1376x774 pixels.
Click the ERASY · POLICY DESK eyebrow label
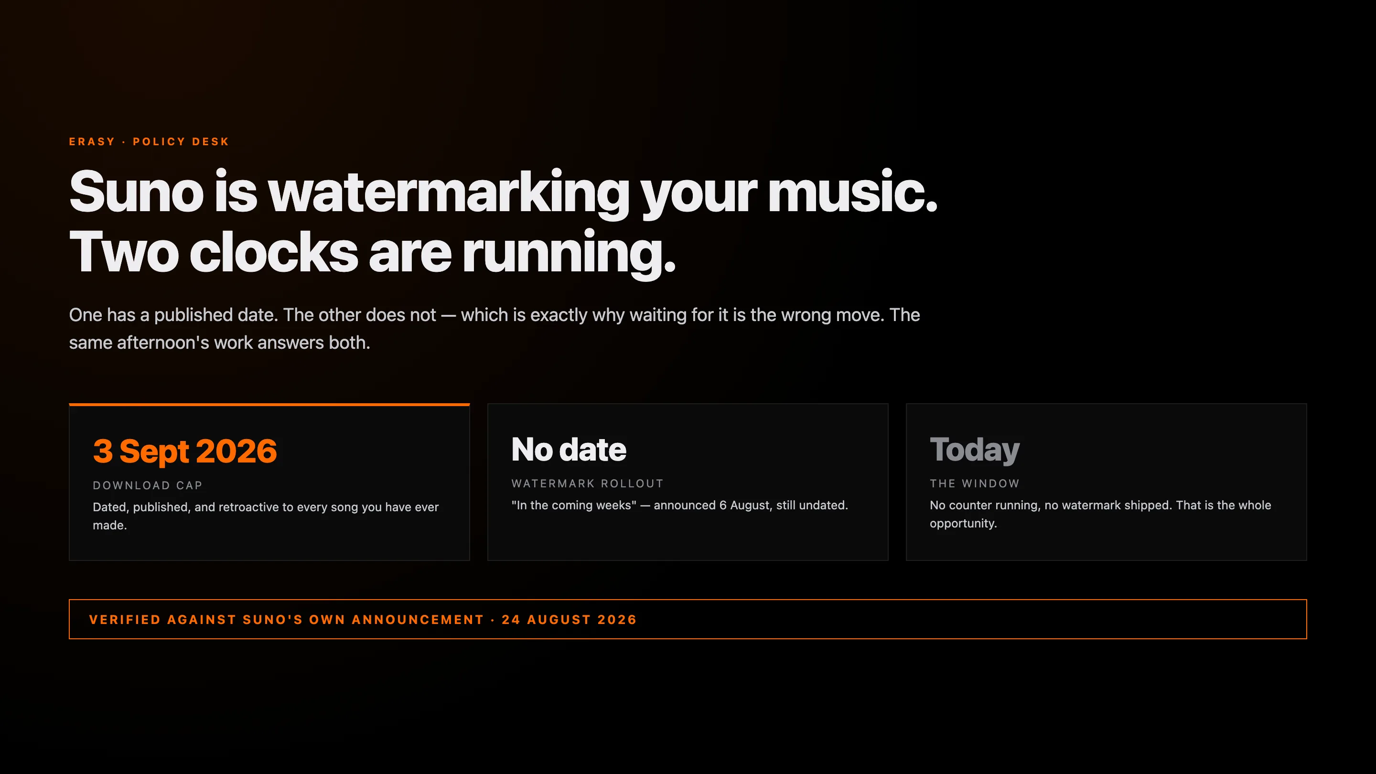149,141
